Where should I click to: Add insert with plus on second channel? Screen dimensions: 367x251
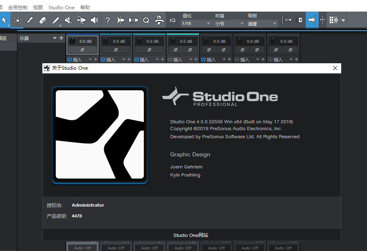[129, 59]
